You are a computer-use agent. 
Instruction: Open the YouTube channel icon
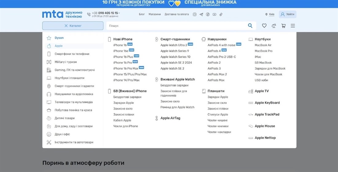tap(214, 14)
